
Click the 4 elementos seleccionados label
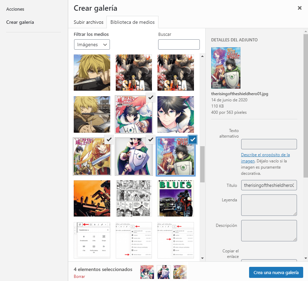103,269
